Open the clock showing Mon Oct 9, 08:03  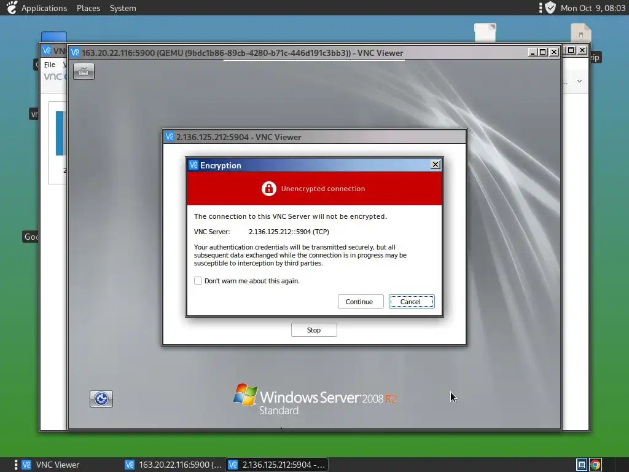[x=593, y=8]
